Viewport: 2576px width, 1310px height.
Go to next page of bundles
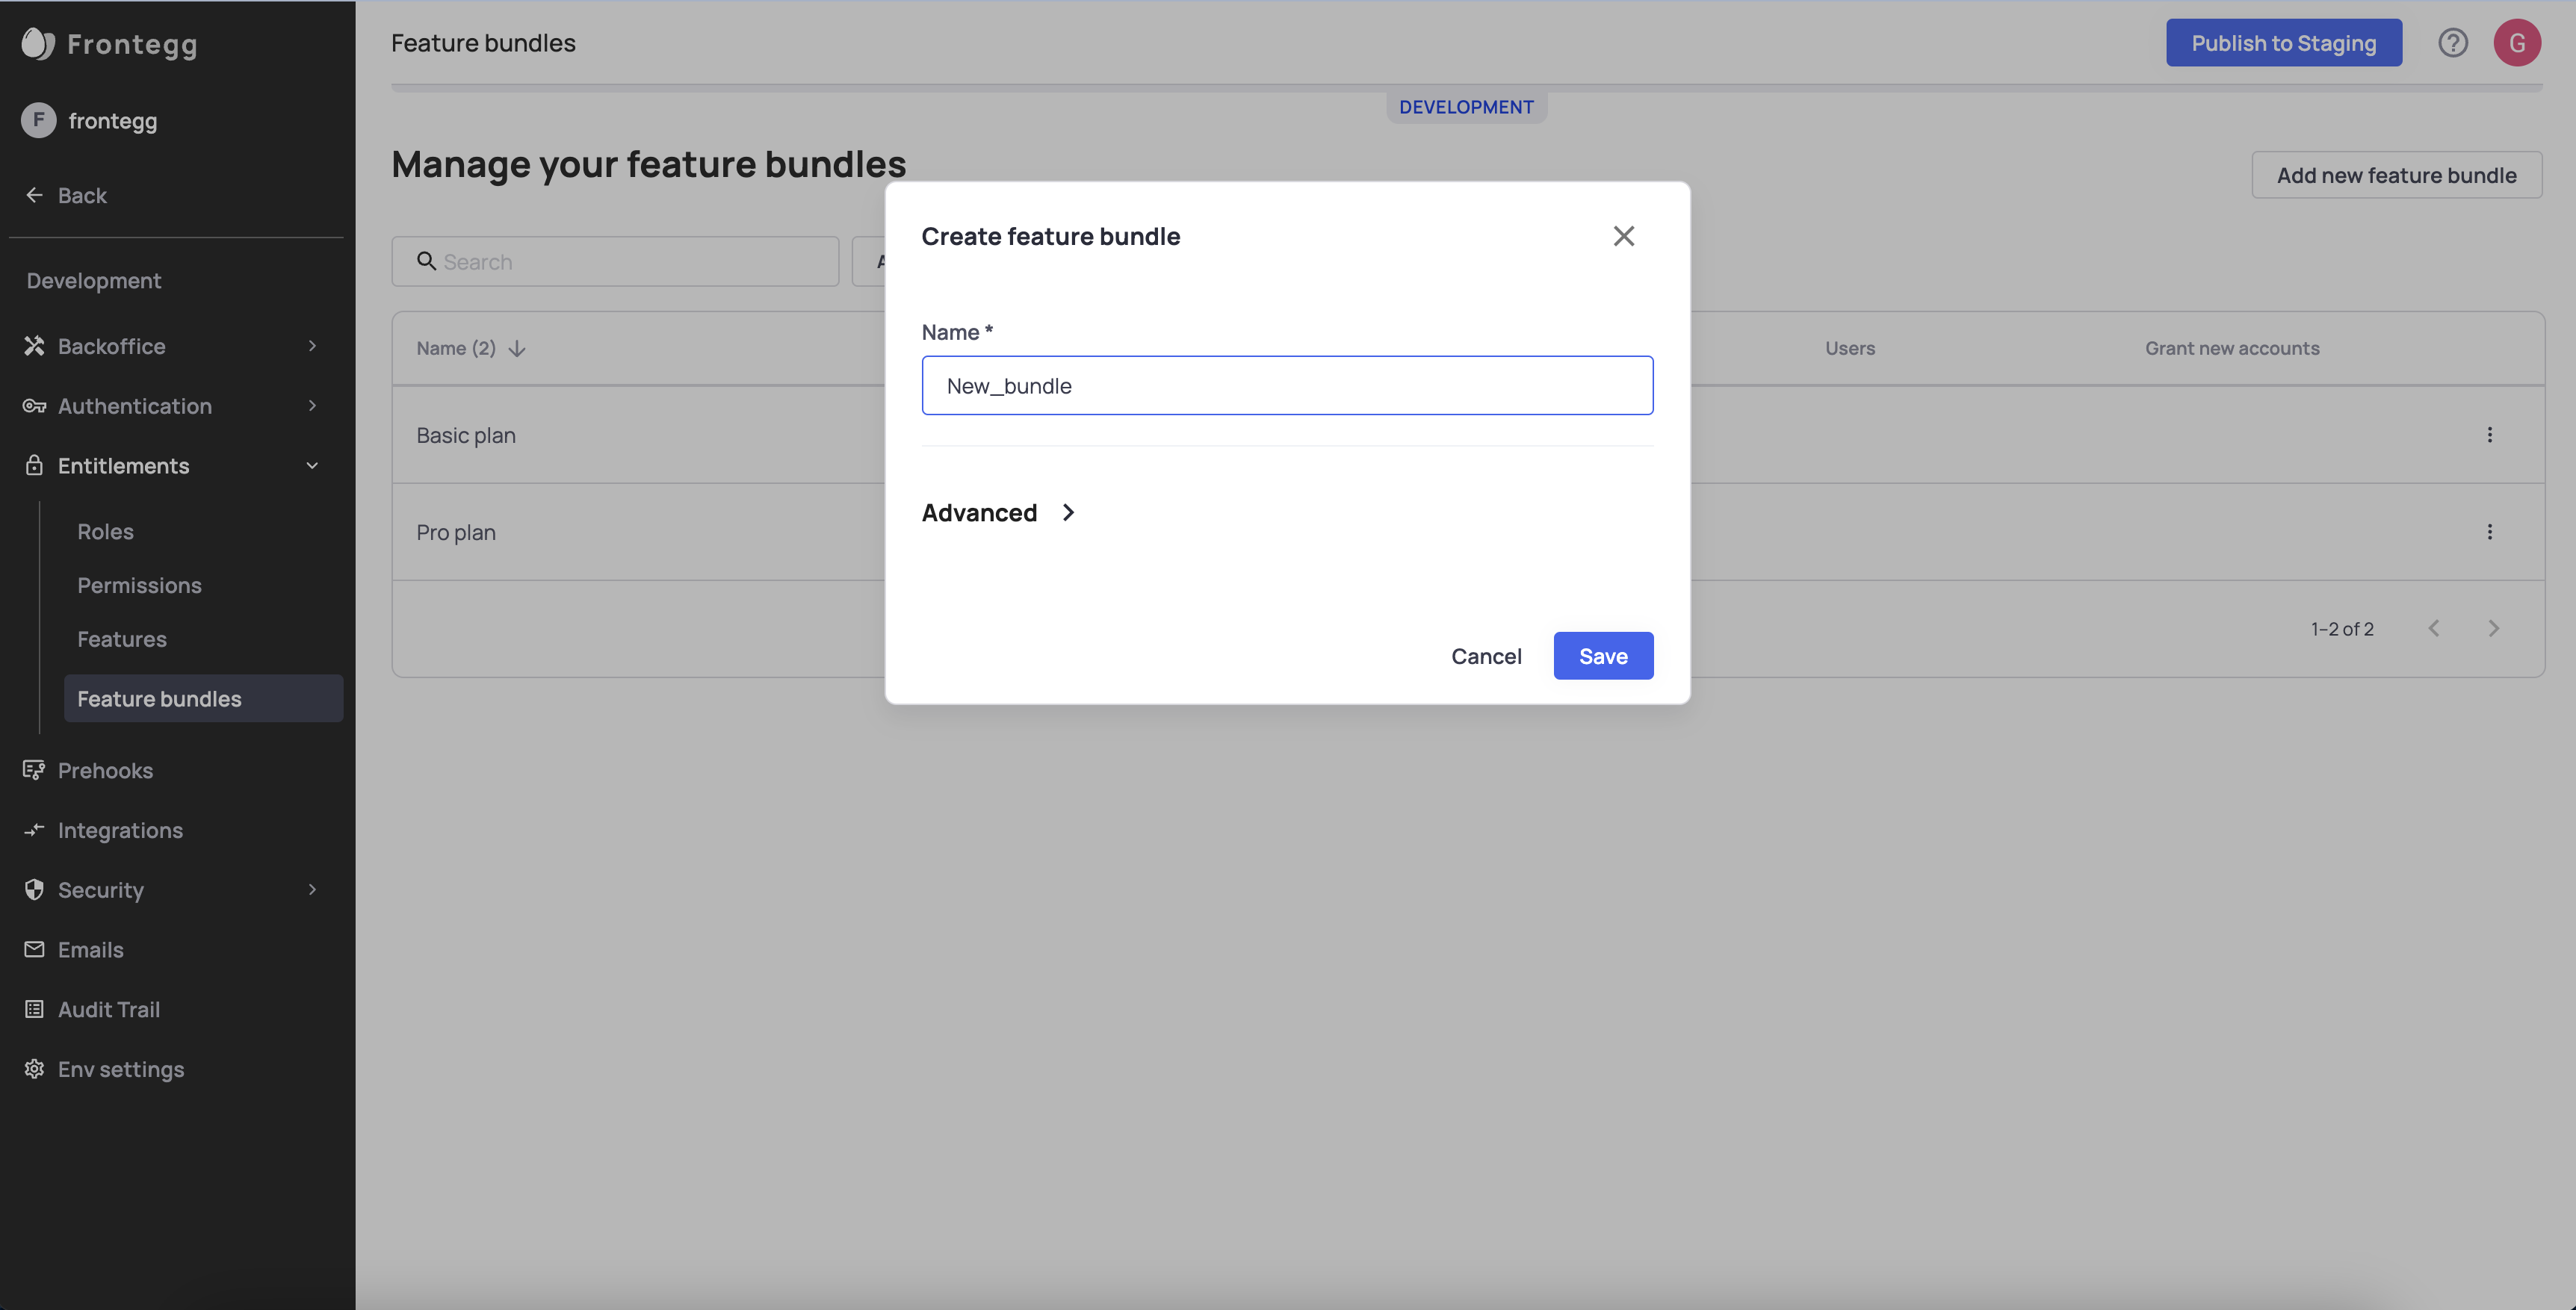(x=2493, y=629)
